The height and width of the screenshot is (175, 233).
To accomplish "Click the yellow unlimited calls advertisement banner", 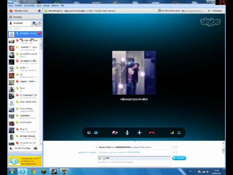I will (x=25, y=161).
